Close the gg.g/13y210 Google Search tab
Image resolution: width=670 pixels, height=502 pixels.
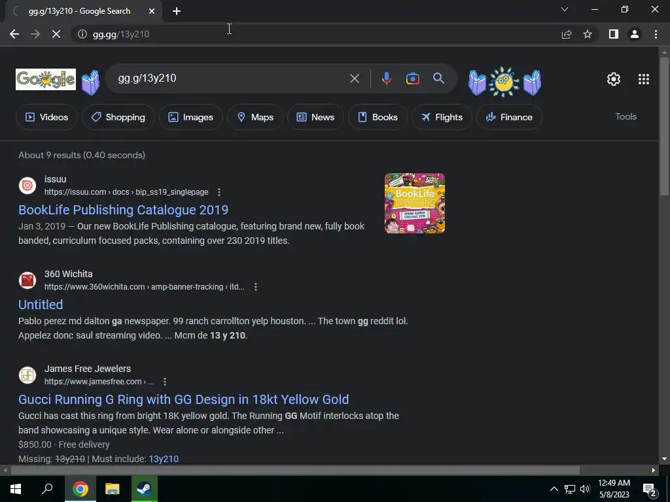(x=152, y=11)
